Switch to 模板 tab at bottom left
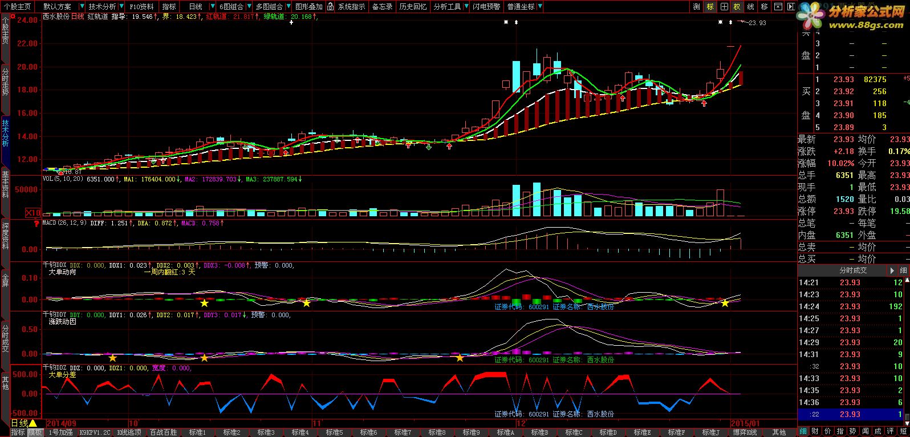Viewport: 910px width, 437px height. pyautogui.click(x=35, y=432)
